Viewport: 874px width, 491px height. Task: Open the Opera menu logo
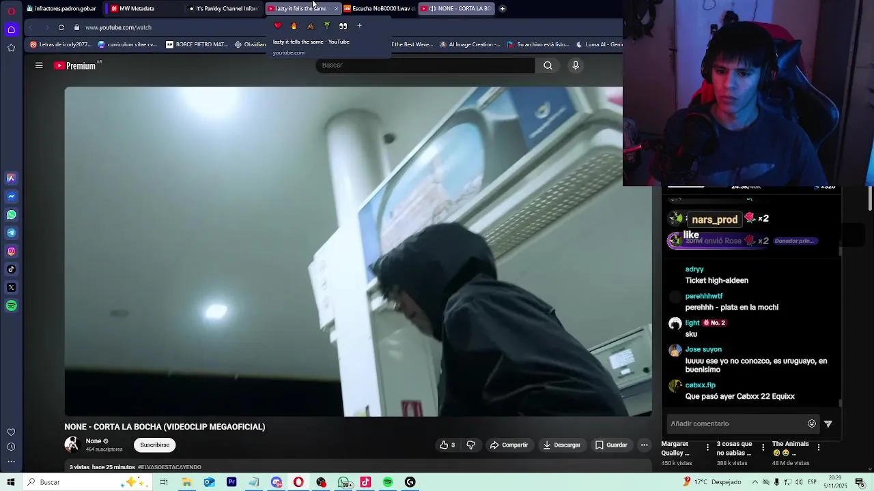point(11,11)
